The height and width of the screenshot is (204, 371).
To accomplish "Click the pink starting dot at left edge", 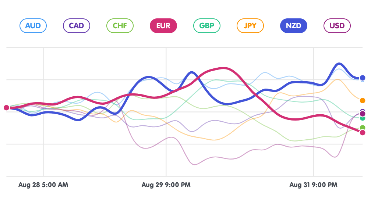I will (x=6, y=107).
